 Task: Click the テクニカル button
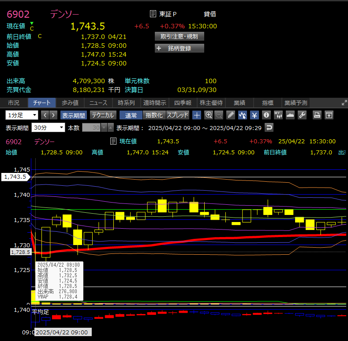point(103,115)
